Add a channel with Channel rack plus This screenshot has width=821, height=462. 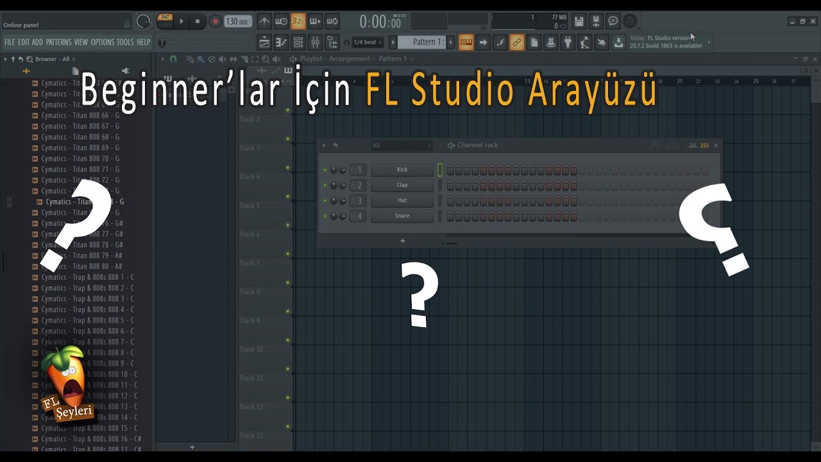pos(403,241)
